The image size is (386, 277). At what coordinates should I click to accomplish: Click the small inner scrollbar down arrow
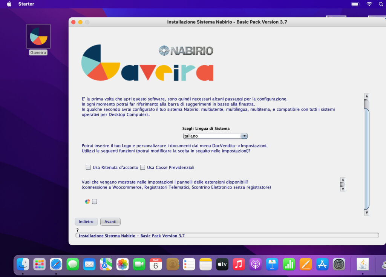[343, 189]
